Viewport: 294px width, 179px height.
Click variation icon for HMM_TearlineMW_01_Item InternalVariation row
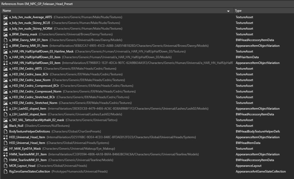tap(5, 154)
